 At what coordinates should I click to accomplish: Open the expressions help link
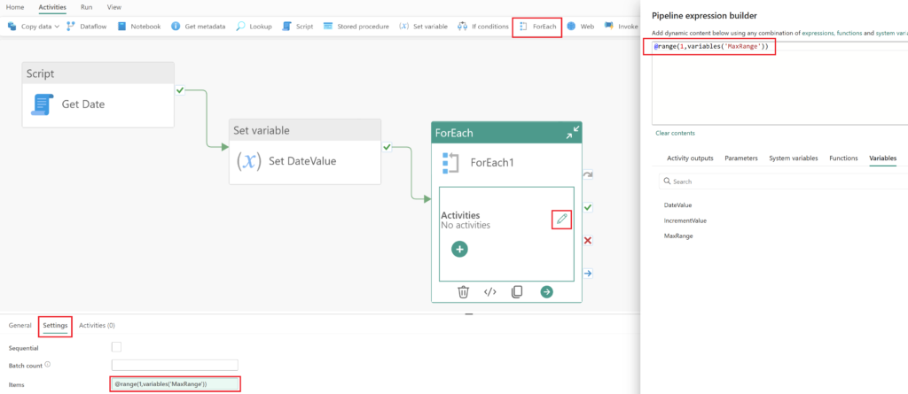point(818,34)
